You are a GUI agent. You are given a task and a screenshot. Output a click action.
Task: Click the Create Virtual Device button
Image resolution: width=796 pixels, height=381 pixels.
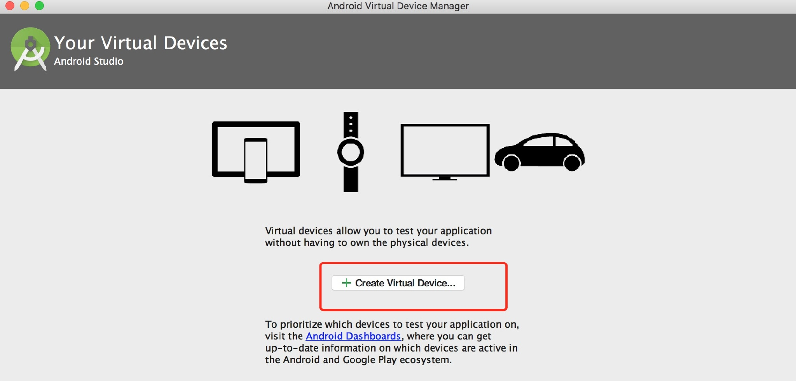pos(398,283)
